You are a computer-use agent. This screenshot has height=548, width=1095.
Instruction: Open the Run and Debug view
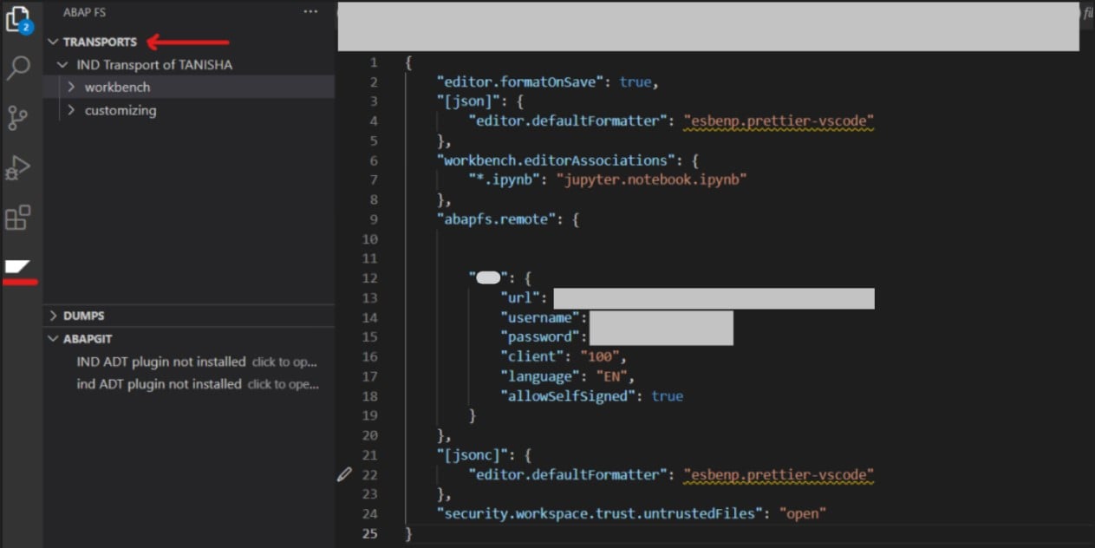tap(20, 167)
